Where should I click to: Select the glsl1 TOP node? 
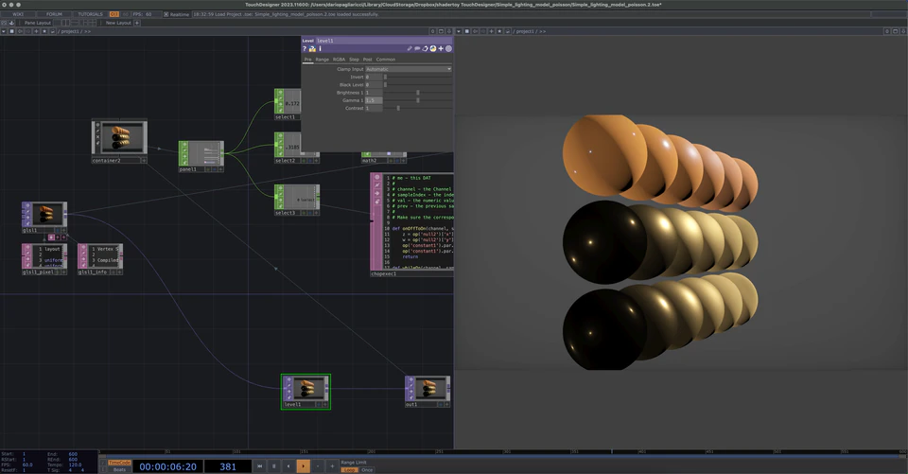[44, 218]
